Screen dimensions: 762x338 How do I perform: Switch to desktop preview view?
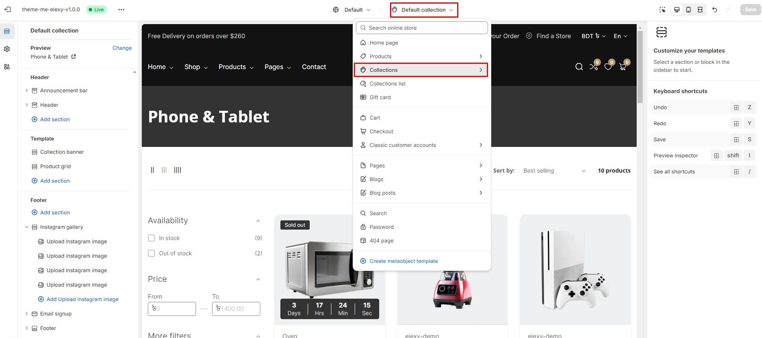click(677, 10)
